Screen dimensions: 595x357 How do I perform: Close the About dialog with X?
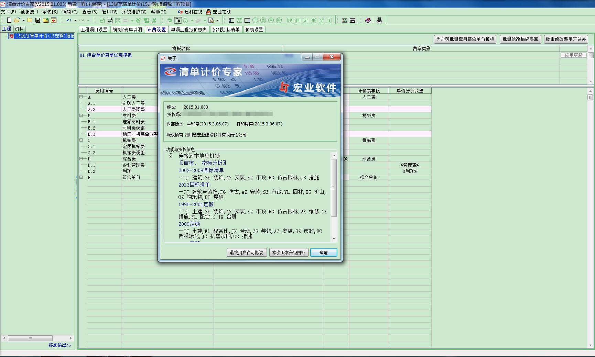coord(332,57)
